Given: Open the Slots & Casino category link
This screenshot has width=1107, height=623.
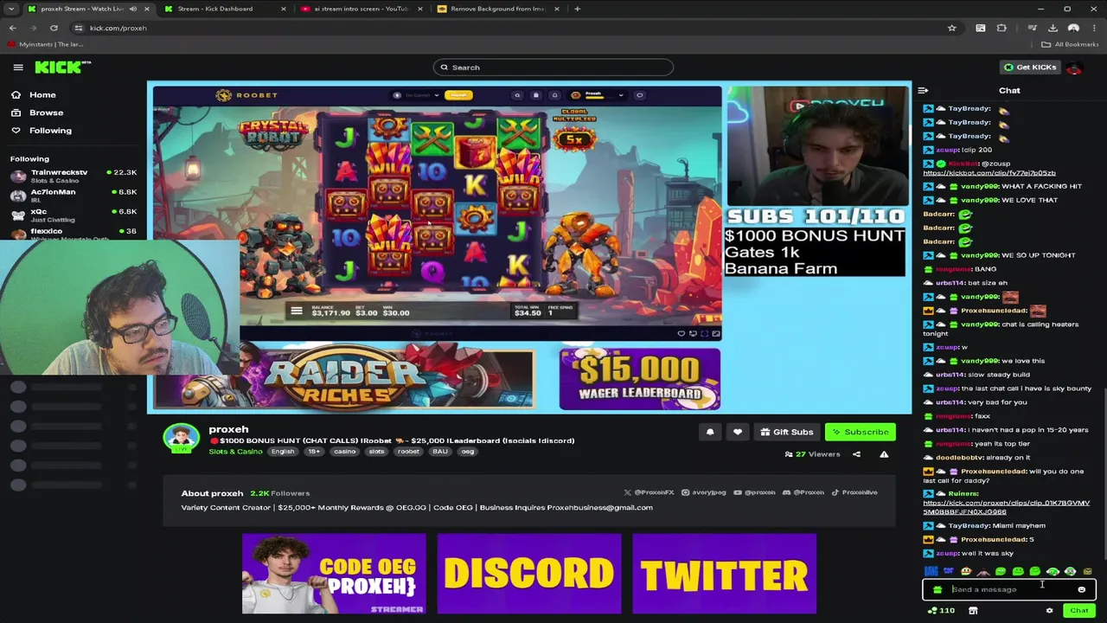Looking at the screenshot, I should pyautogui.click(x=235, y=452).
